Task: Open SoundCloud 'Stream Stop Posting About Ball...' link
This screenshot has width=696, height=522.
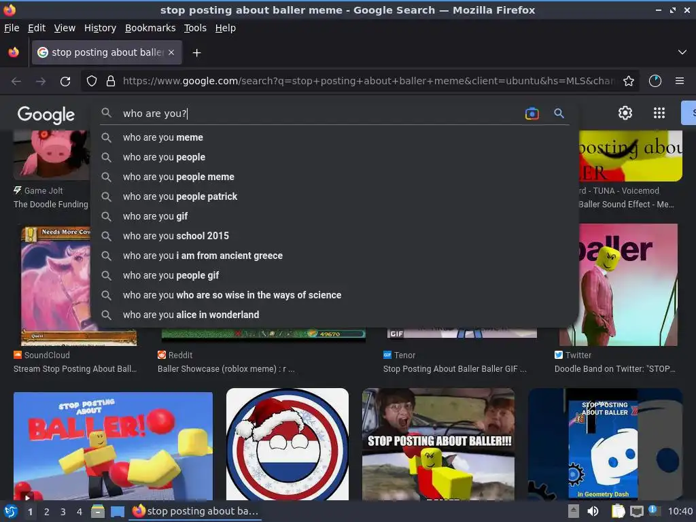Action: (75, 369)
